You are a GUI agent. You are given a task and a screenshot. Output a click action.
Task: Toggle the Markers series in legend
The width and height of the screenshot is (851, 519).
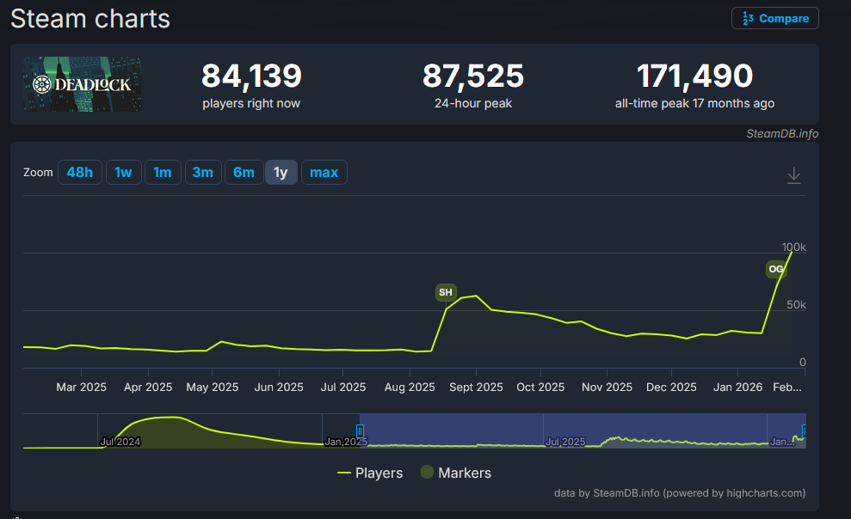pos(456,473)
